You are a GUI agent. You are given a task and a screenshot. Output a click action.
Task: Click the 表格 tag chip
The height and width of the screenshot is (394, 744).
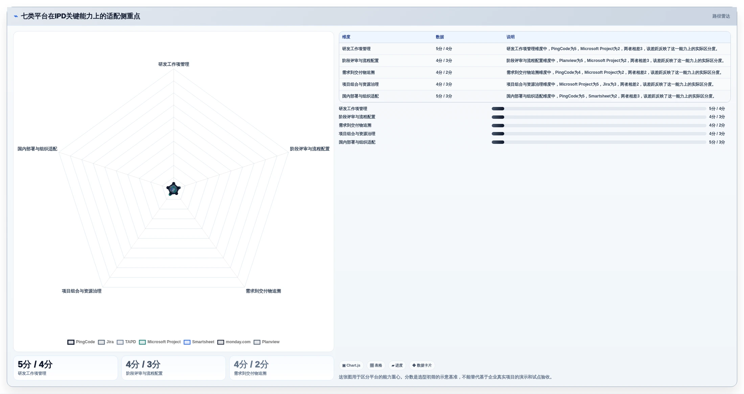coord(376,366)
